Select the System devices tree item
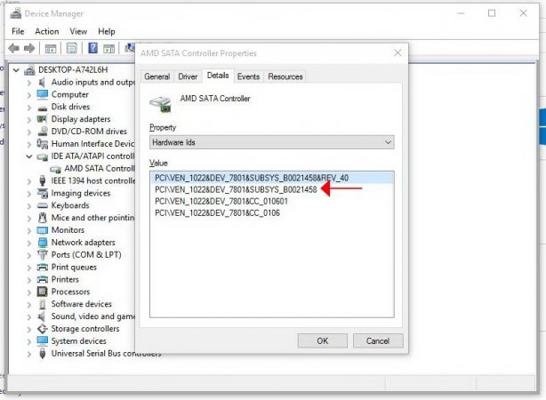 point(78,341)
